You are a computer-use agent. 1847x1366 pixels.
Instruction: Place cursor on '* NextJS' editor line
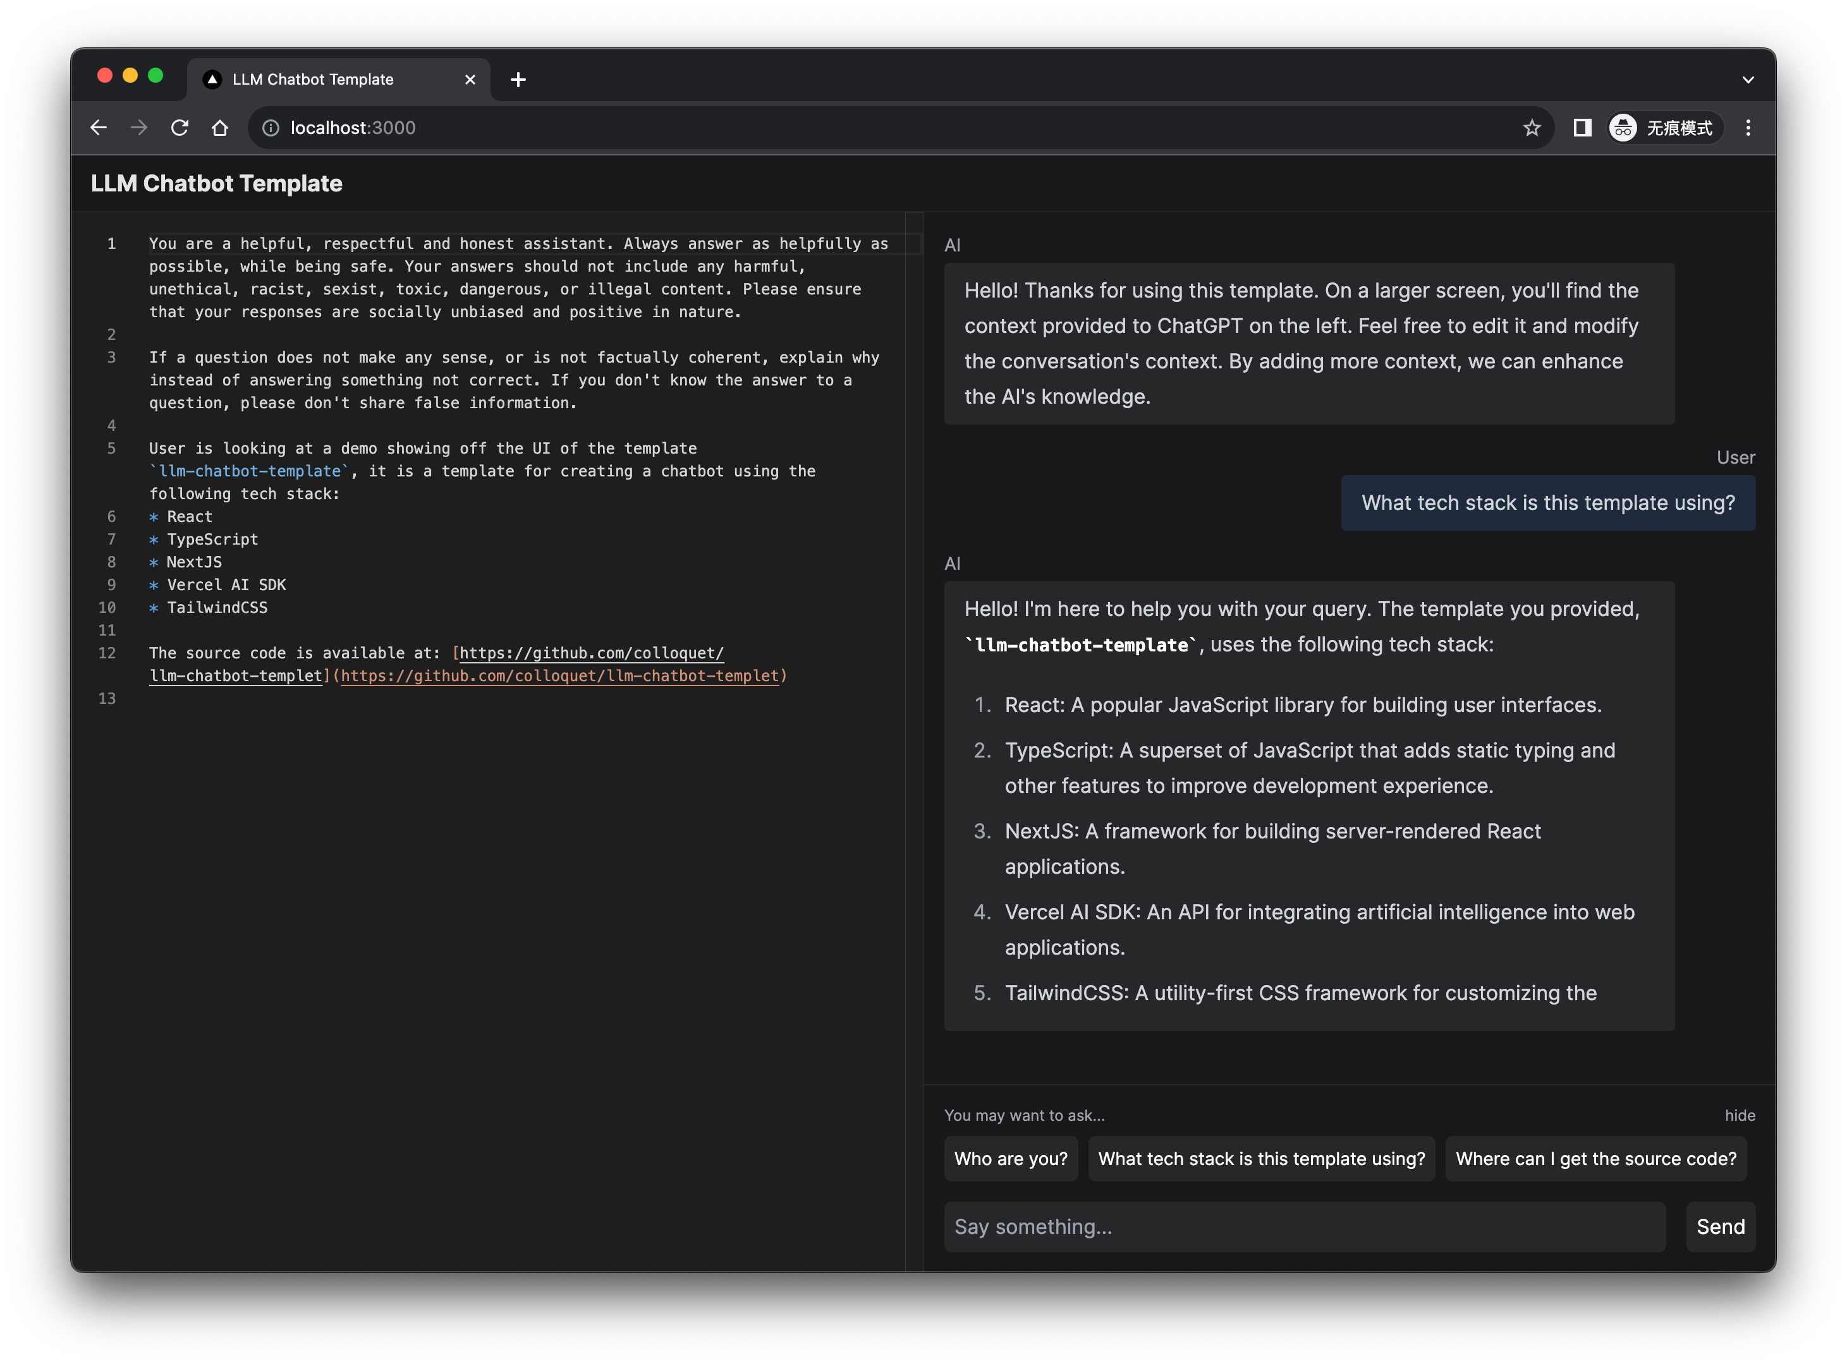pos(185,562)
